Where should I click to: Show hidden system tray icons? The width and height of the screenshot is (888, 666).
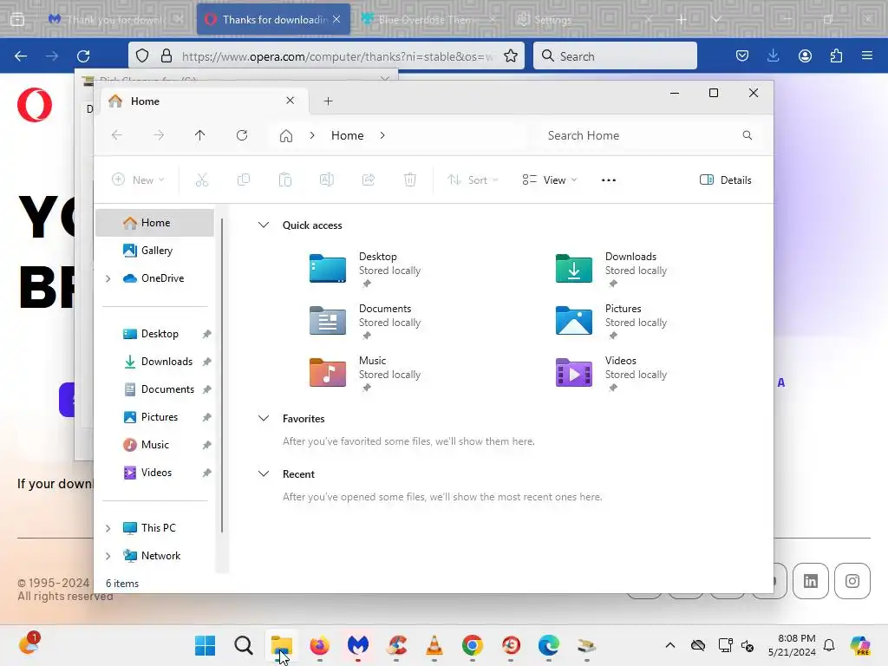tap(670, 645)
